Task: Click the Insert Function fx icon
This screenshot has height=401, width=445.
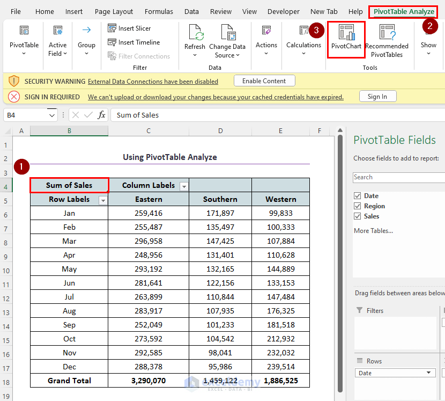Action: [x=101, y=115]
